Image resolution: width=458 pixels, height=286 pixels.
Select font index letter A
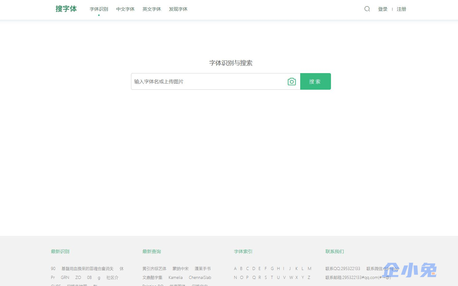(x=235, y=269)
